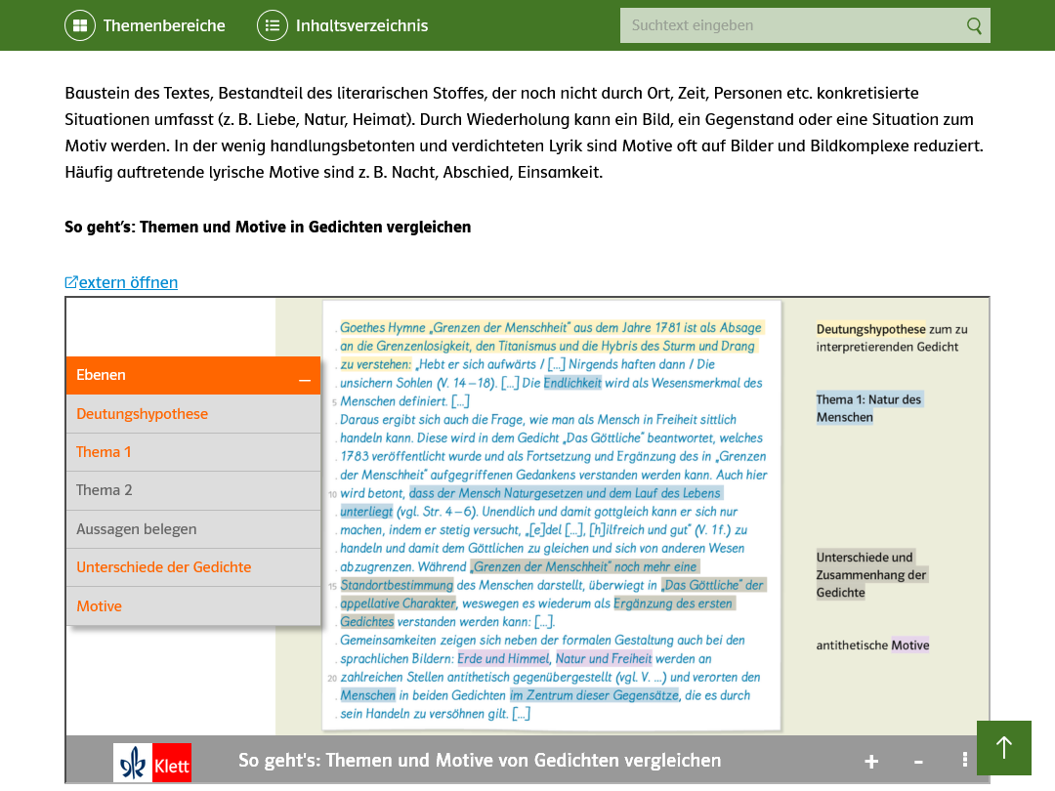The height and width of the screenshot is (791, 1055).
Task: Click highlighted phrase Natur und Freiheit
Action: coord(604,658)
